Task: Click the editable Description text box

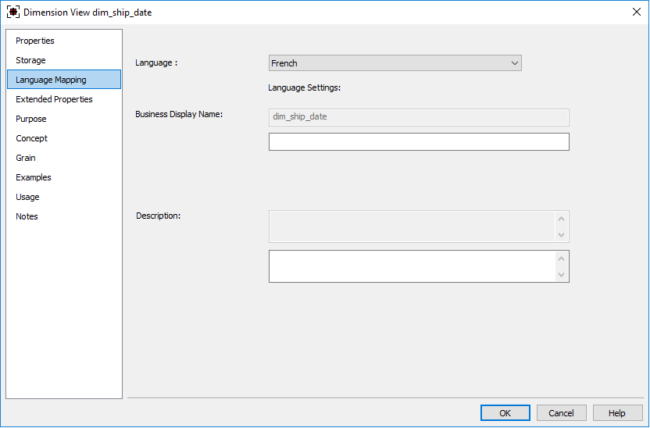Action: pyautogui.click(x=412, y=266)
